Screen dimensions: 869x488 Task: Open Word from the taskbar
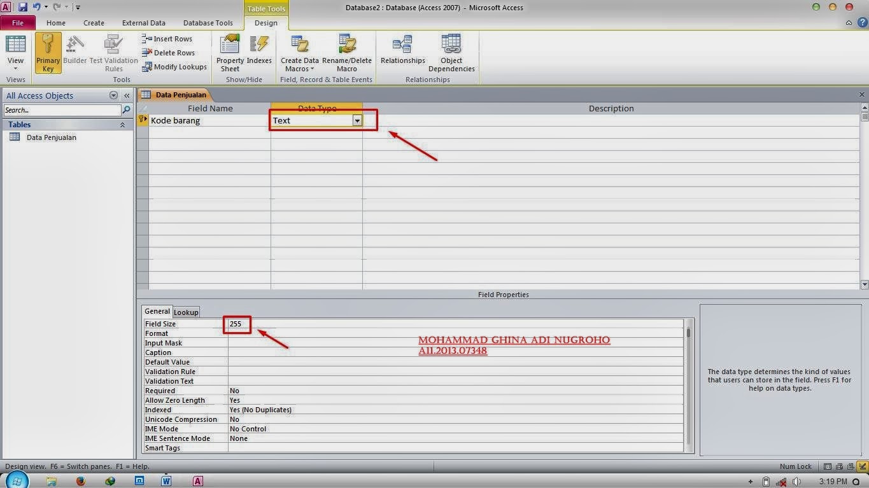(x=166, y=481)
